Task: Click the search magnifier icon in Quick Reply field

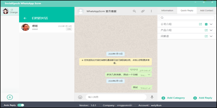Action: (162, 18)
